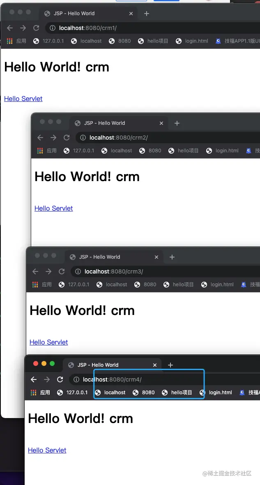The image size is (260, 485).
Task: Open 127.0.0.1 bookmark in crm2 window
Action: click(x=79, y=151)
